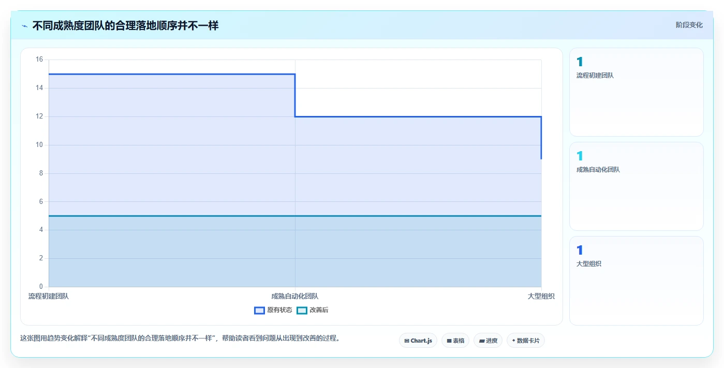
Task: Open the 成熟自动化团队 stat card
Action: tap(636, 186)
